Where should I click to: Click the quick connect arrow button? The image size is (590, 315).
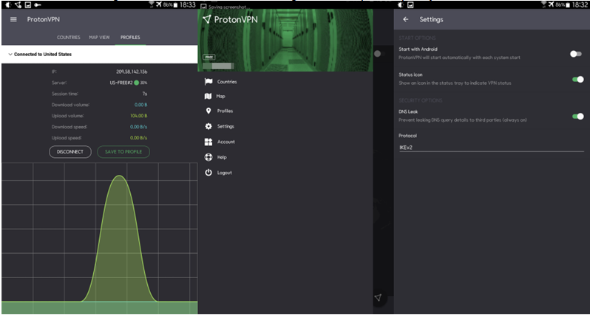(x=378, y=298)
